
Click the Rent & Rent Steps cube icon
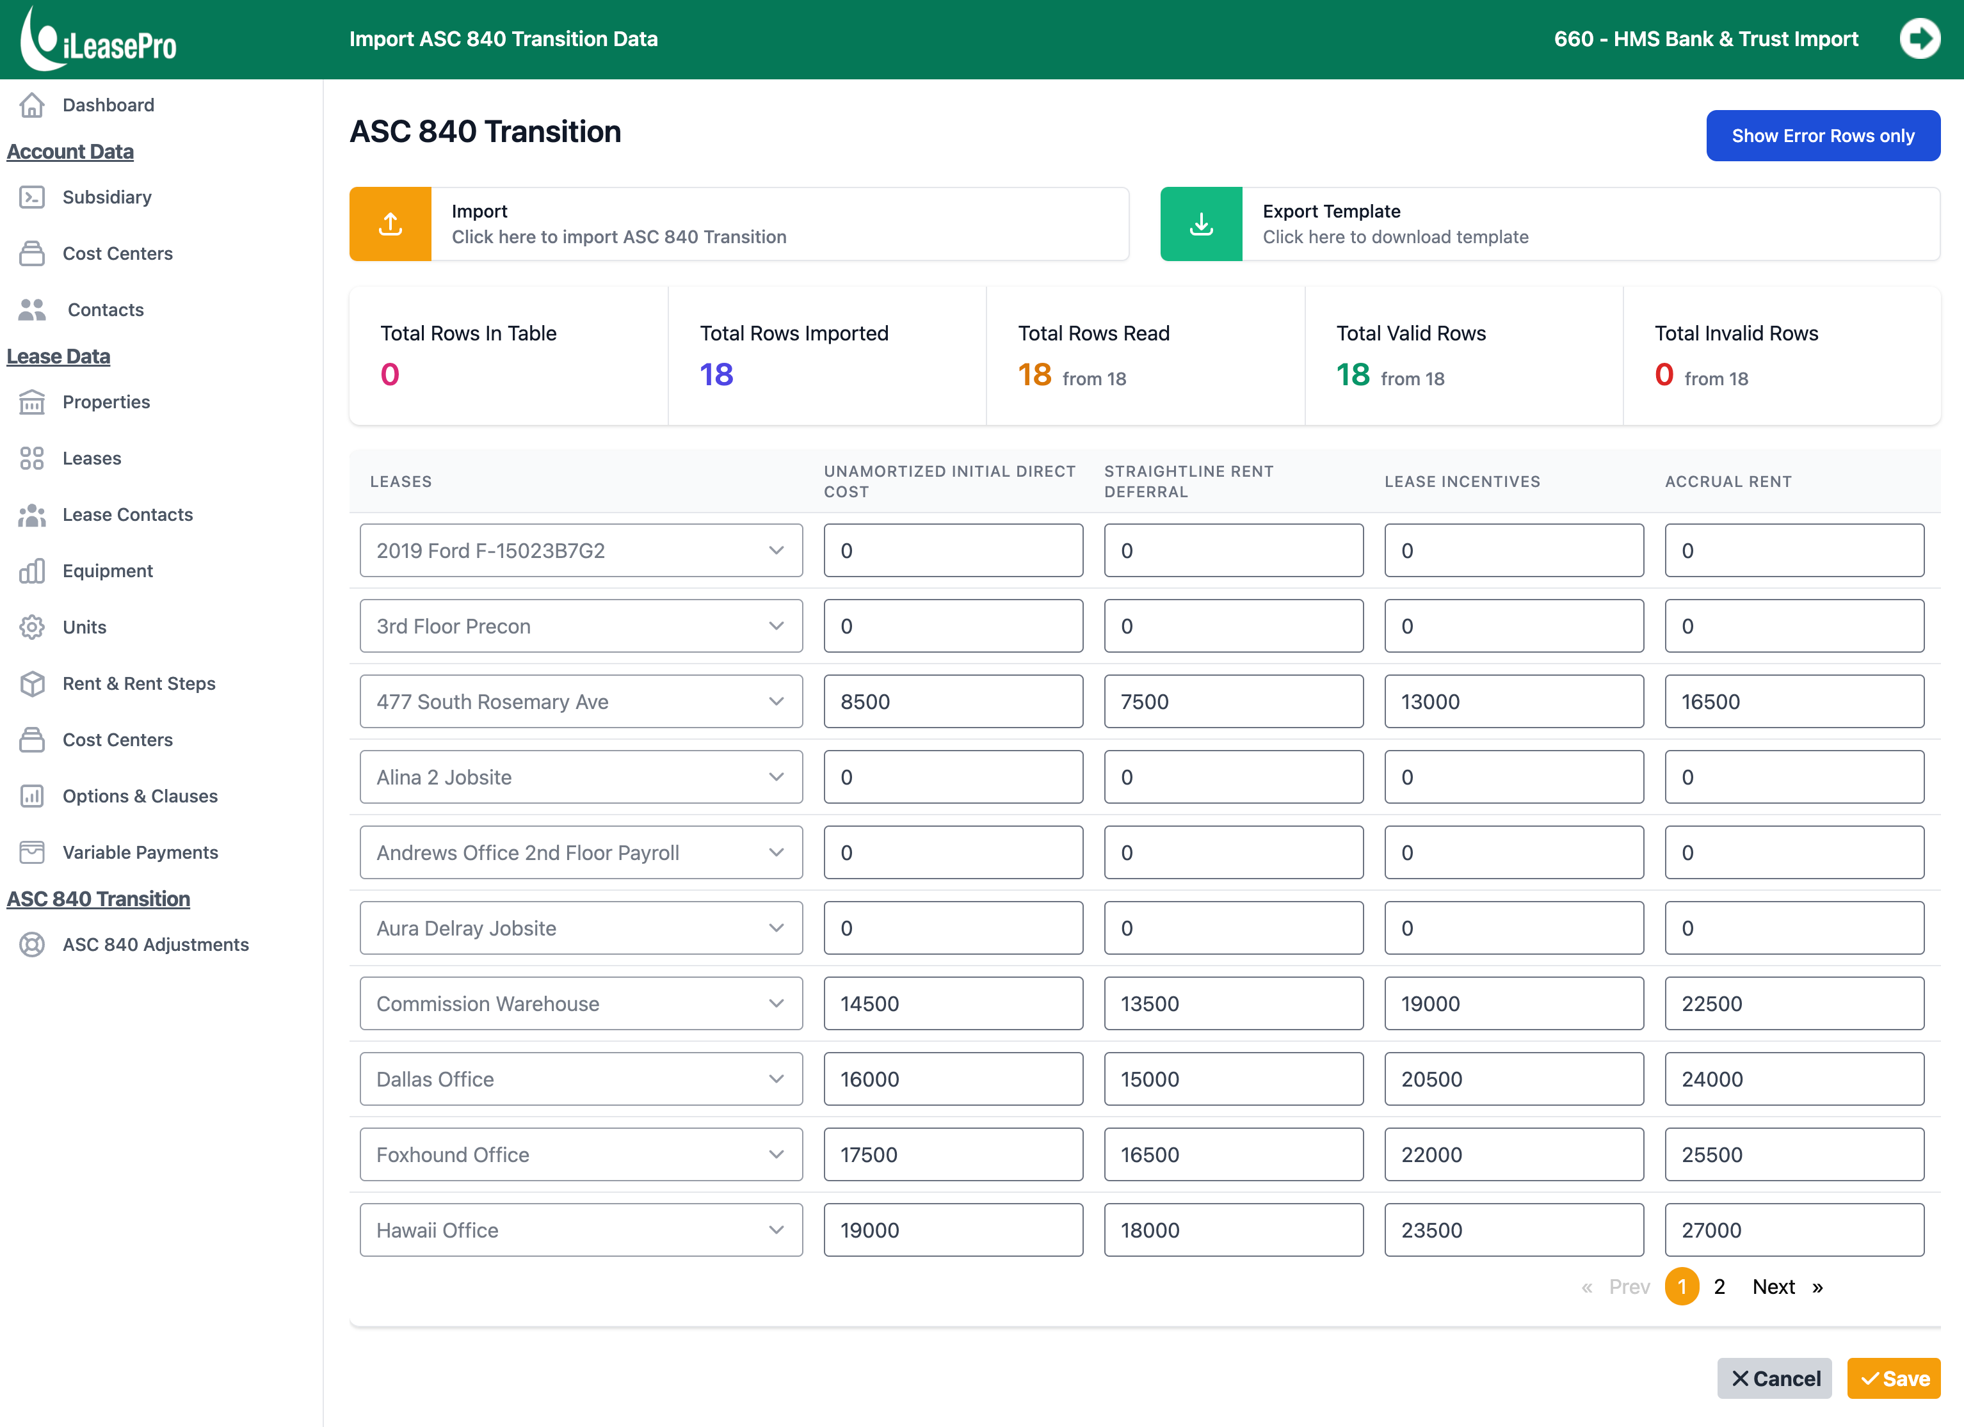(x=32, y=683)
